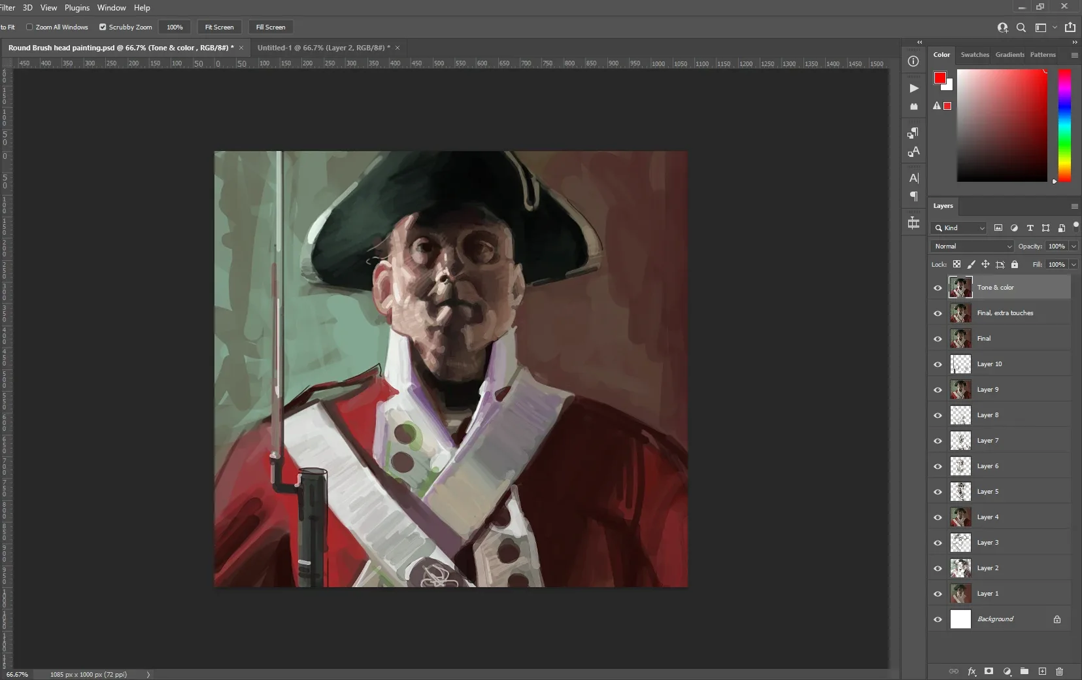This screenshot has height=680, width=1082.
Task: Hide Layer 4 using its eye icon
Action: pyautogui.click(x=938, y=517)
